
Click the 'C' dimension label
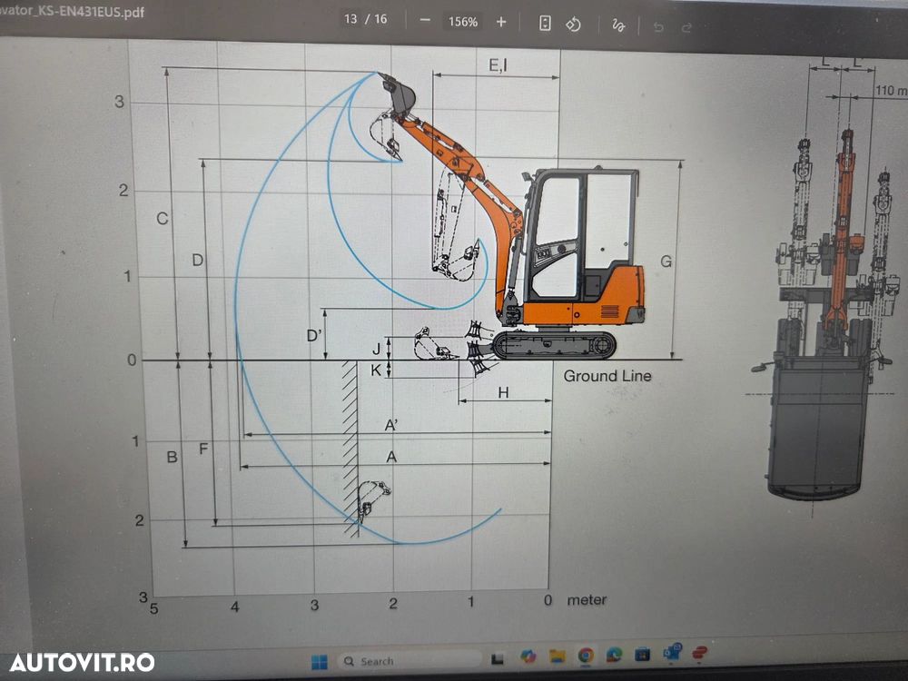point(163,218)
